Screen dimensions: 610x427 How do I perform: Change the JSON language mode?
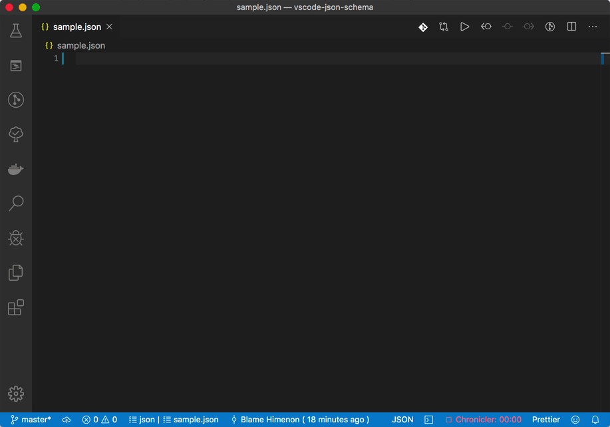click(x=402, y=420)
